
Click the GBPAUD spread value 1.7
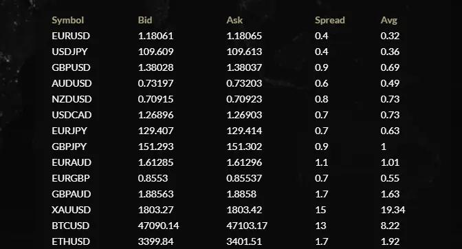[x=322, y=194]
